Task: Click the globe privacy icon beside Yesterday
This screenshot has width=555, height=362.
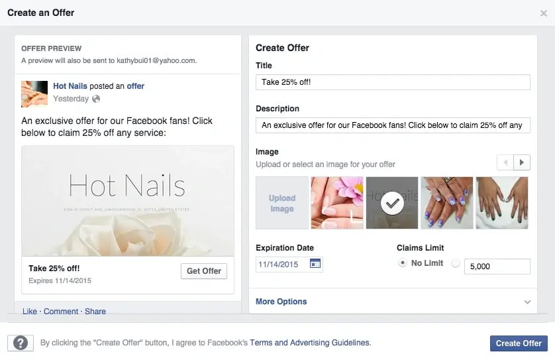Action: pyautogui.click(x=96, y=99)
